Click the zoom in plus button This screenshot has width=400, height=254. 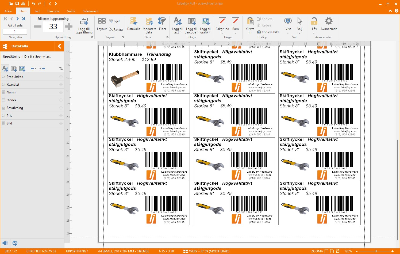pos(393,251)
